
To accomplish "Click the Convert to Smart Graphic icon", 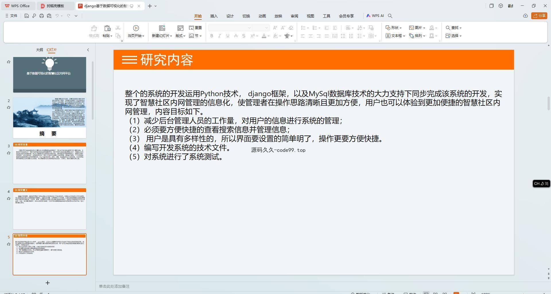I will (x=371, y=28).
